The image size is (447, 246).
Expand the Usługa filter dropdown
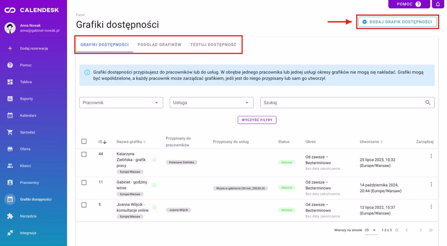pos(212,103)
